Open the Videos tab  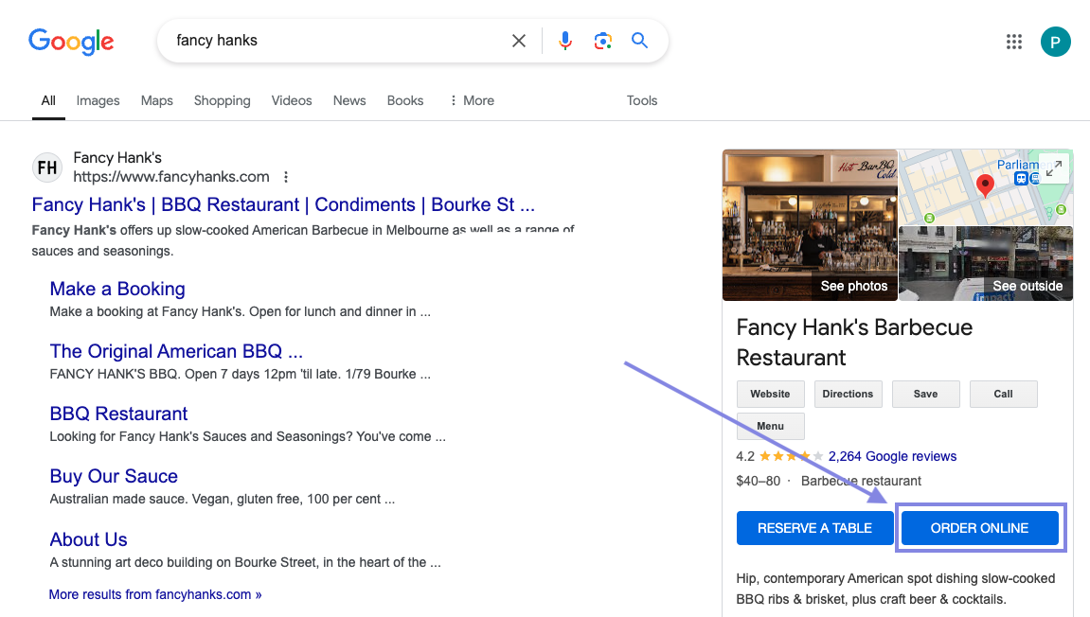(x=292, y=100)
